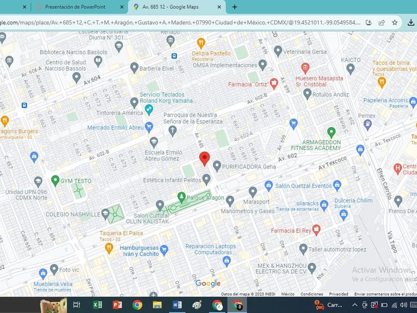Click the Hamburguesas Iván y Cachito pin
This screenshot has width=417, height=313.
[164, 250]
